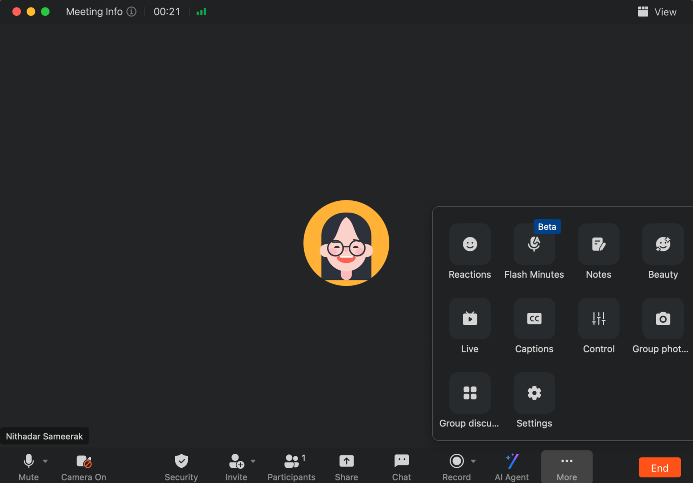Expand microphone options arrow
The width and height of the screenshot is (693, 483).
(45, 461)
